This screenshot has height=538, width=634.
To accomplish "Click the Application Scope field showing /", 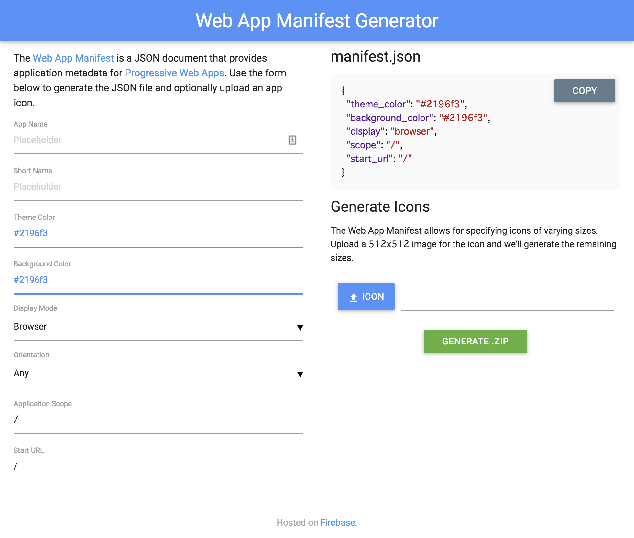I will pos(129,419).
